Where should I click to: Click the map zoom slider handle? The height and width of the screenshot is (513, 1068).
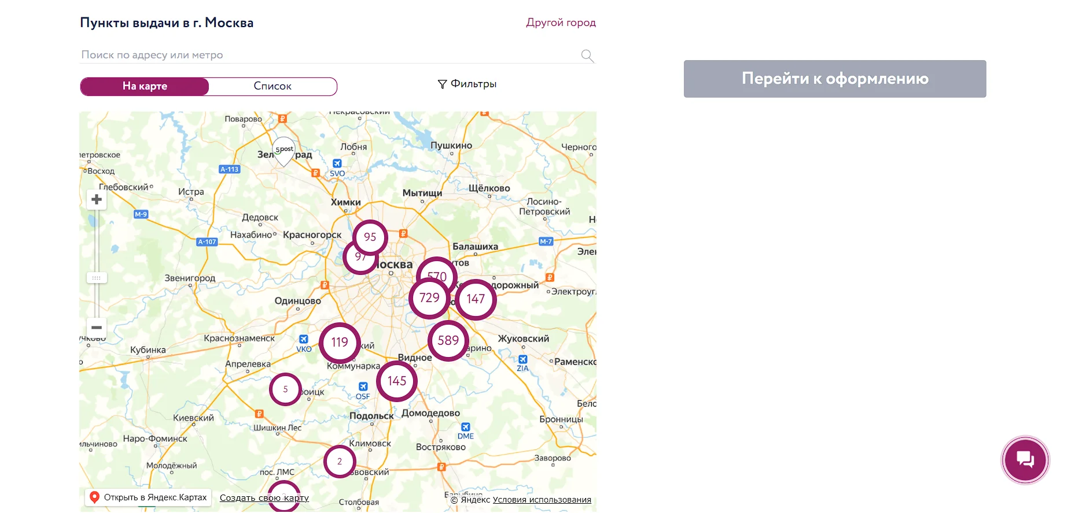[x=97, y=278]
